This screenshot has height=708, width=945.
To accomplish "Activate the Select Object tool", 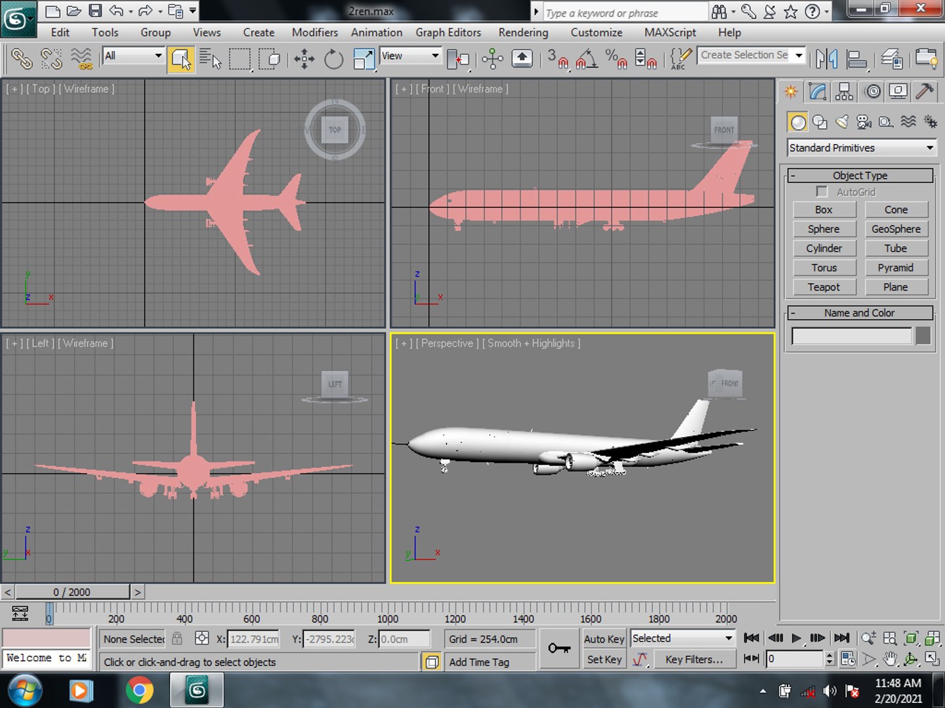I will [x=180, y=59].
